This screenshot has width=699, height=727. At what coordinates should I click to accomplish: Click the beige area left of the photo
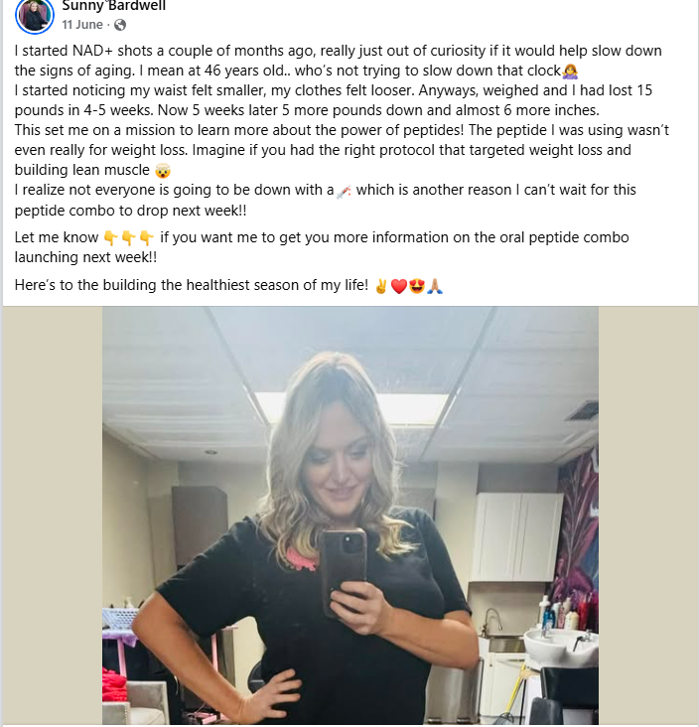pyautogui.click(x=53, y=515)
